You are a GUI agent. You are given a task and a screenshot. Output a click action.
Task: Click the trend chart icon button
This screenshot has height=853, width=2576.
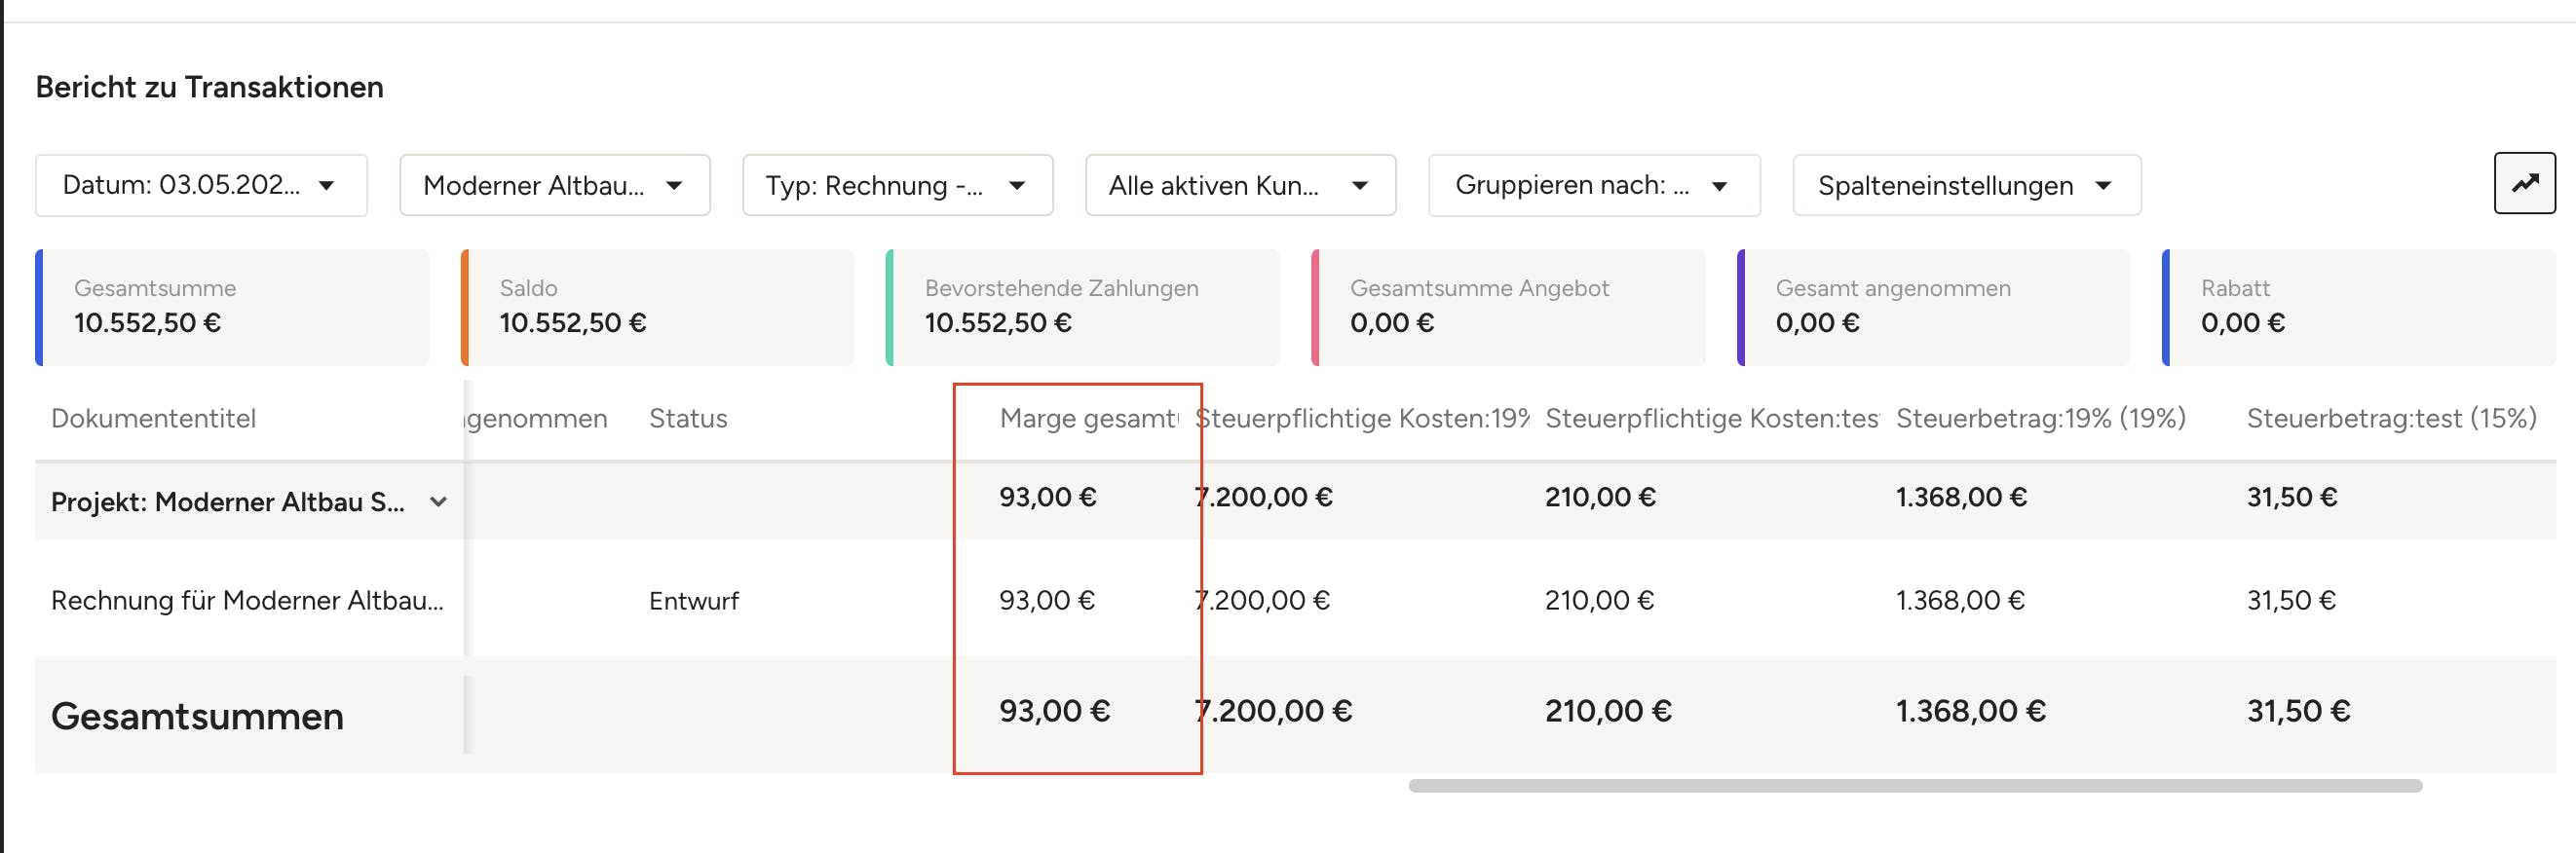tap(2523, 183)
